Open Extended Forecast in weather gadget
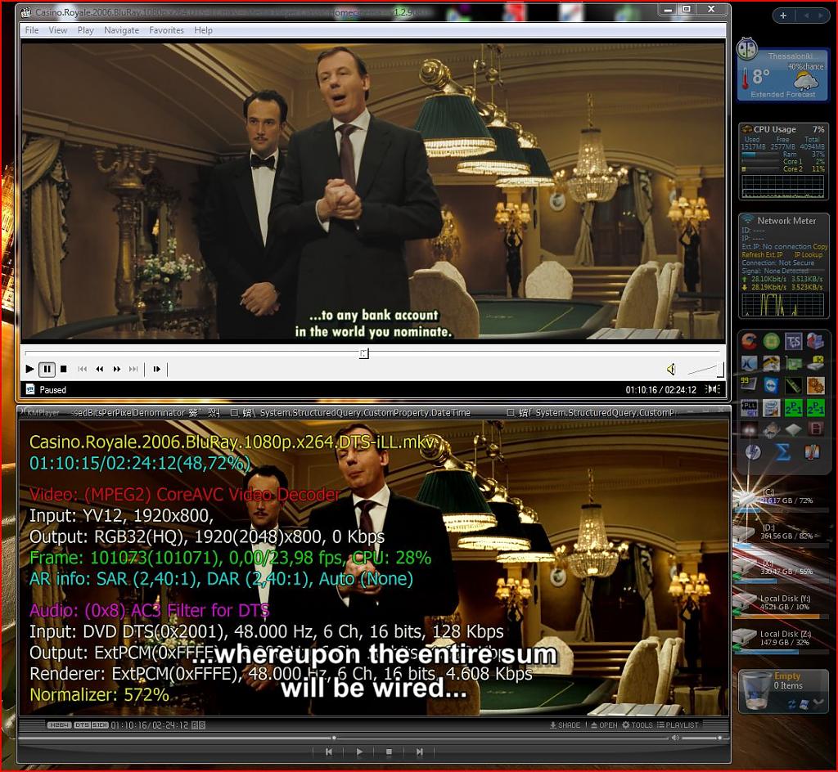Image resolution: width=838 pixels, height=772 pixels. [x=782, y=95]
